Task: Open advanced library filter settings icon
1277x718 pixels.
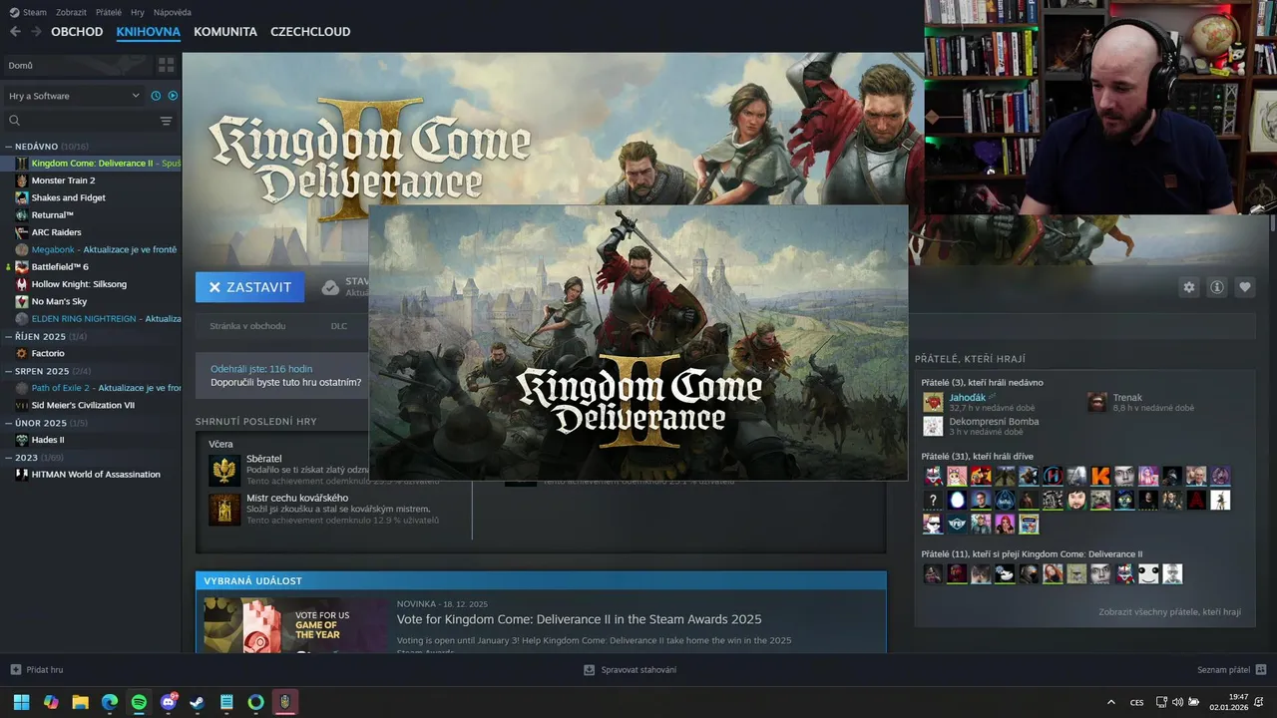Action: [166, 121]
